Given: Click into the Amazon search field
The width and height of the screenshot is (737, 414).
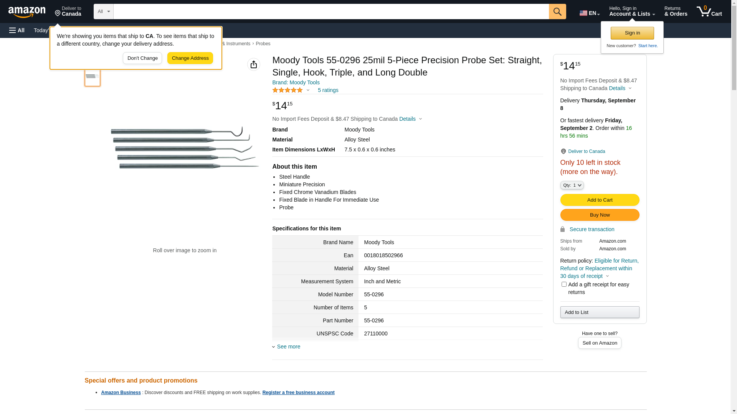Looking at the screenshot, I should (331, 11).
